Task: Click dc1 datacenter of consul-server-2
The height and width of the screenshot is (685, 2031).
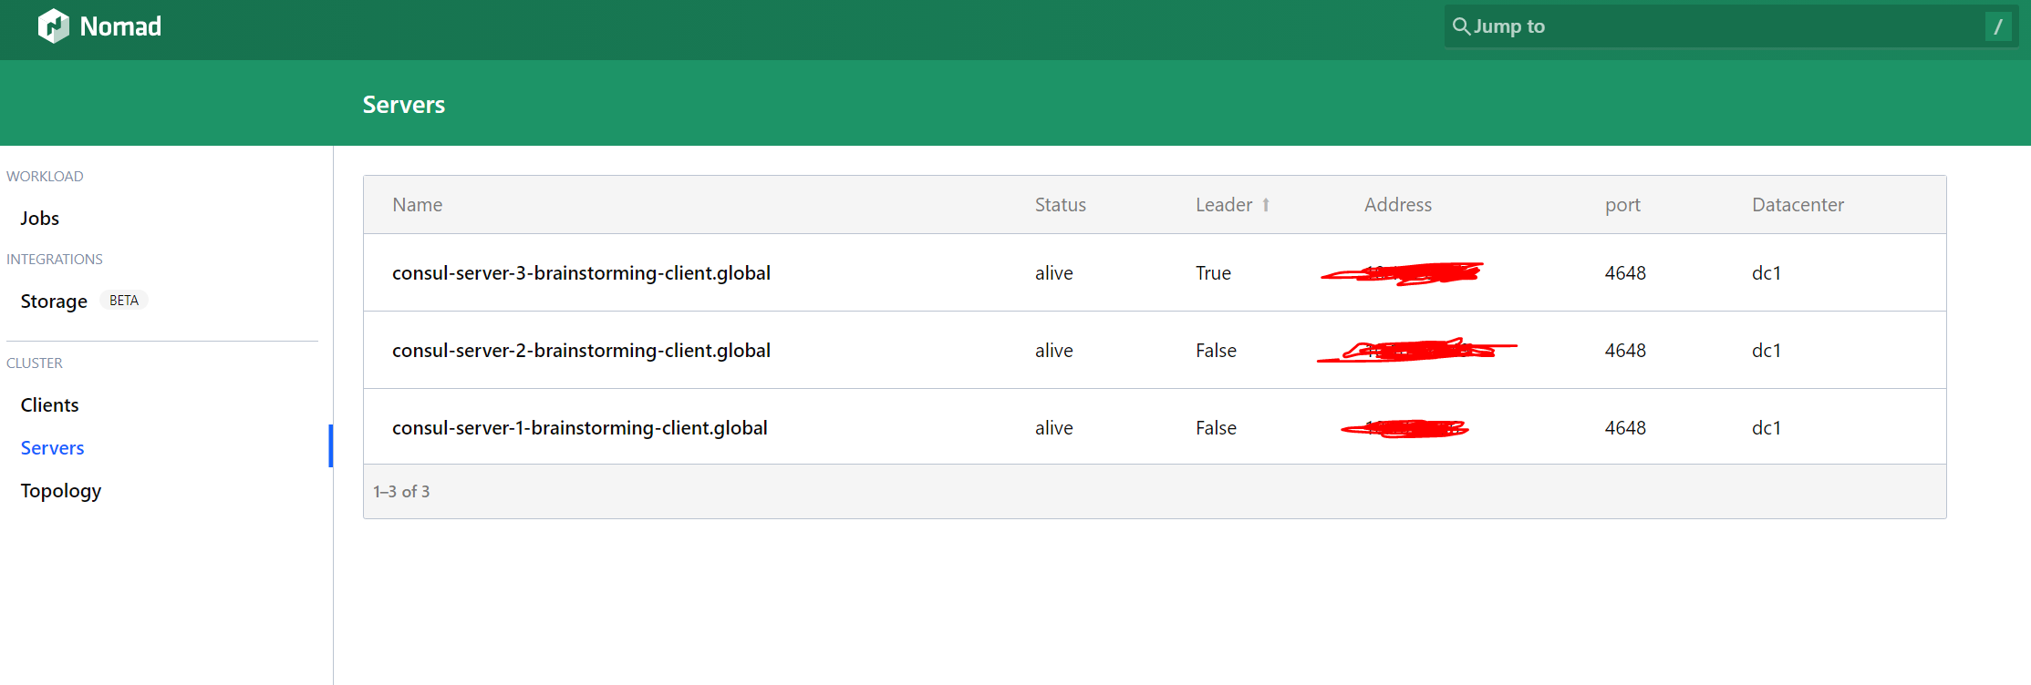Action: click(1767, 351)
